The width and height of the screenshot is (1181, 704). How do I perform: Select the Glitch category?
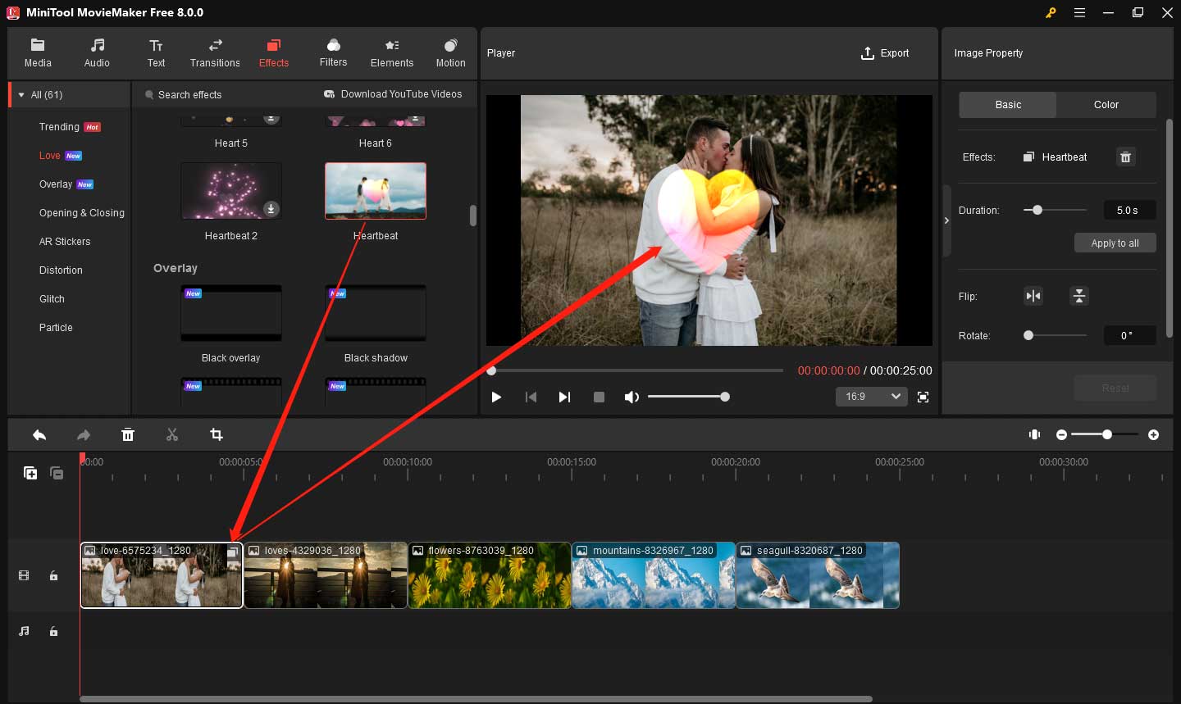click(52, 299)
